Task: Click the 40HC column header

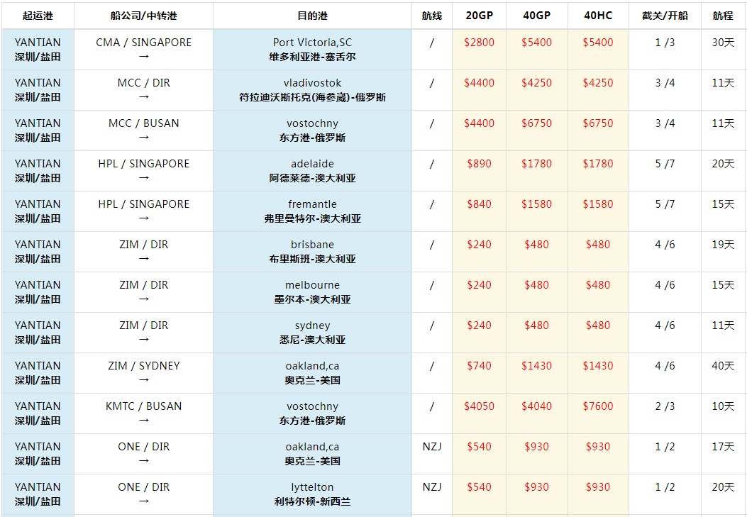Action: [x=598, y=16]
